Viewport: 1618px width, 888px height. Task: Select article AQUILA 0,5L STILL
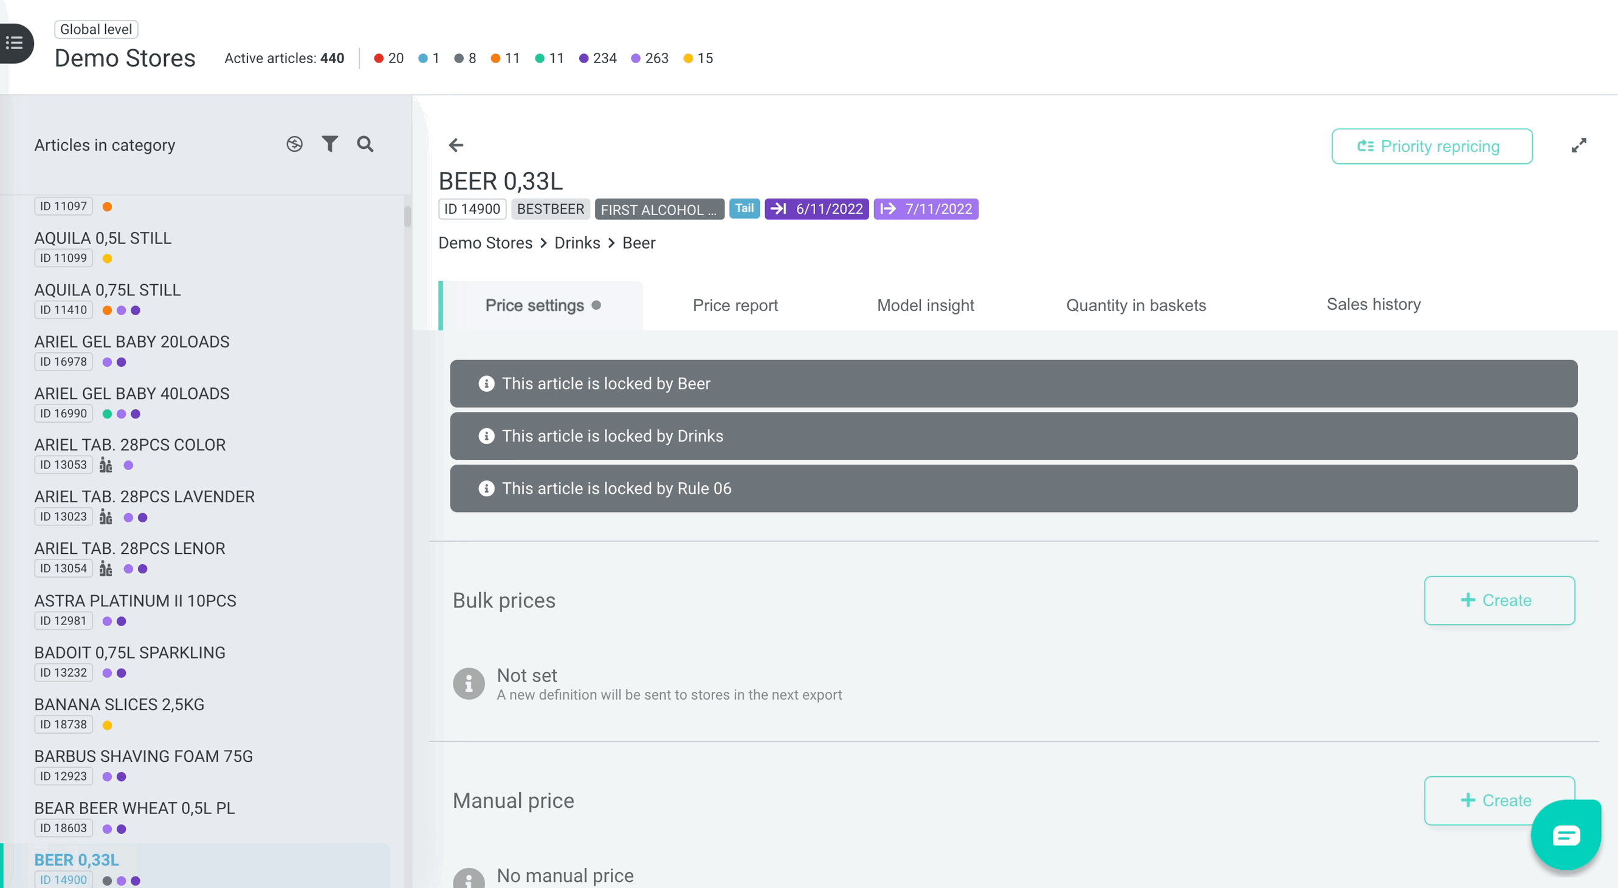click(x=102, y=239)
